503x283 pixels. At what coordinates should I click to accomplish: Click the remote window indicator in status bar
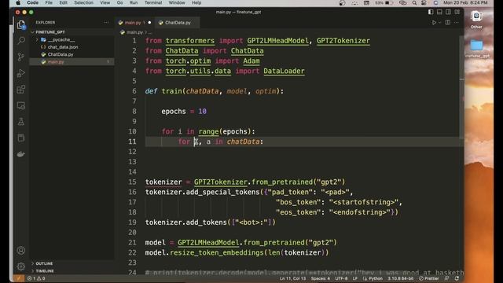tap(19, 278)
